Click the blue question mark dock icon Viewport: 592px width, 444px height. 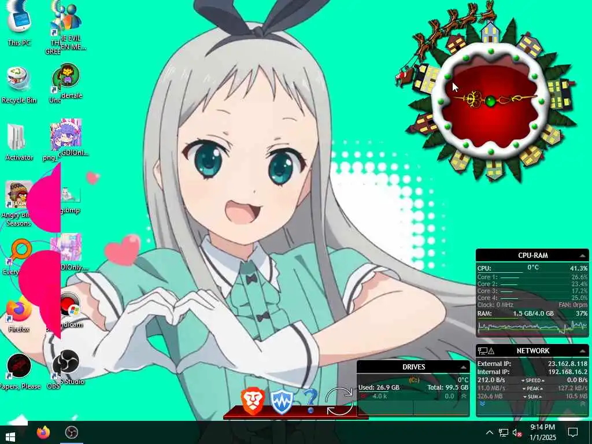point(310,401)
